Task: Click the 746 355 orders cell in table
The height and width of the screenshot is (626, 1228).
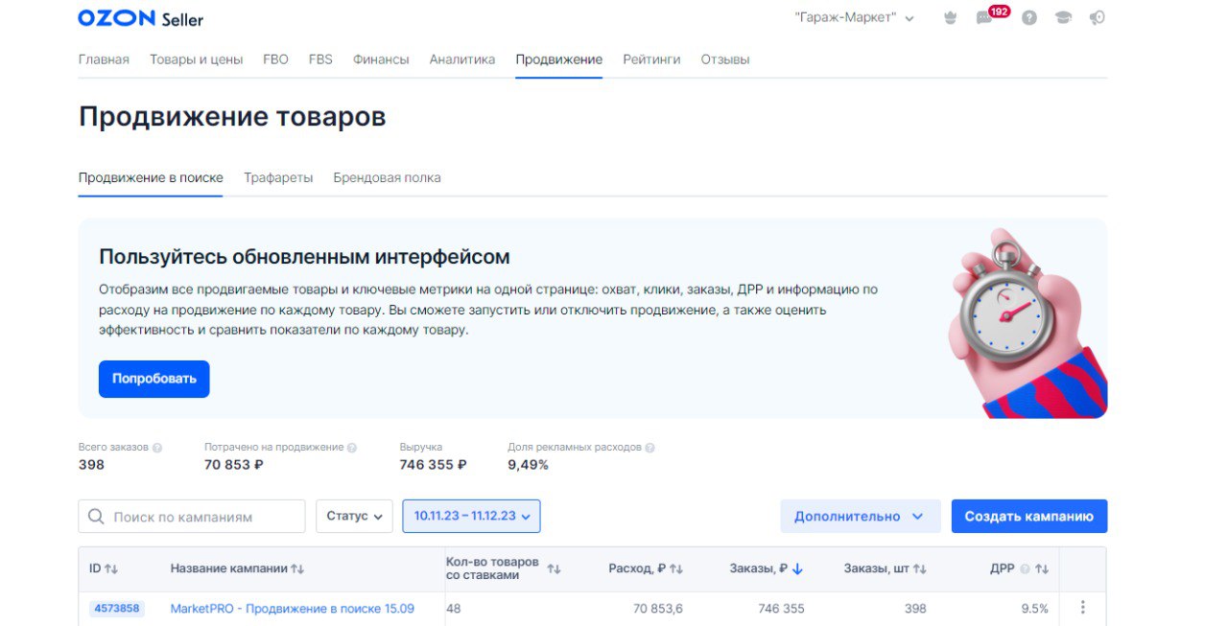Action: [x=781, y=609]
